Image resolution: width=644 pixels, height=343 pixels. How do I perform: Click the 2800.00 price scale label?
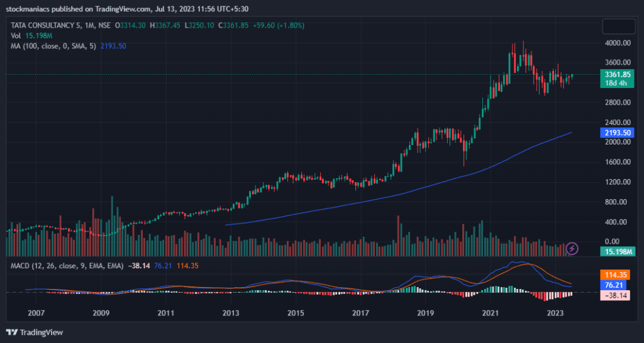[x=618, y=102]
